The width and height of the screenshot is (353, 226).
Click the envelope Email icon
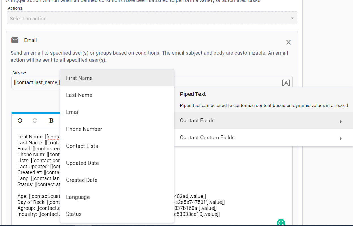(x=15, y=40)
